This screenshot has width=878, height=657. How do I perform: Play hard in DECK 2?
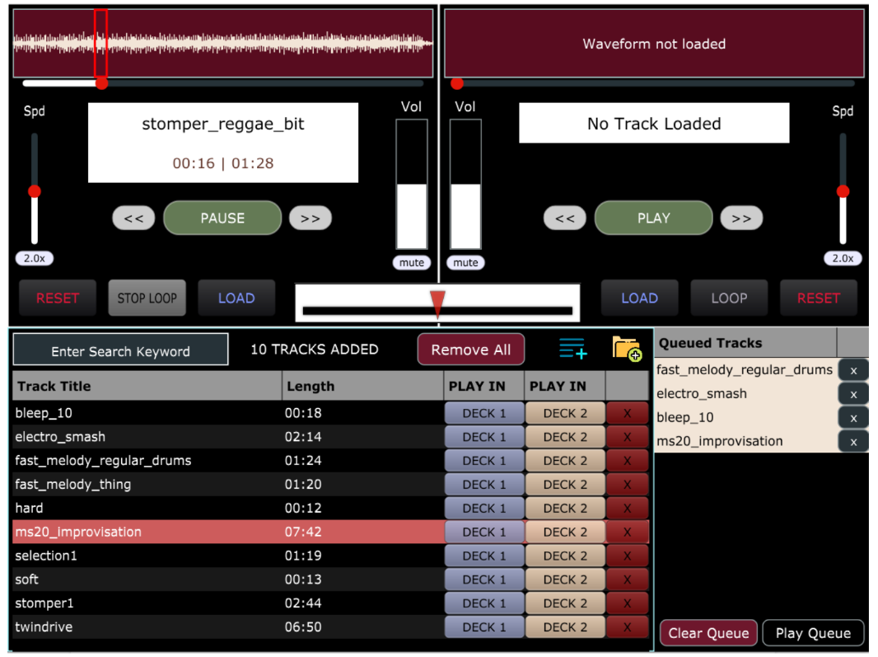coord(565,509)
